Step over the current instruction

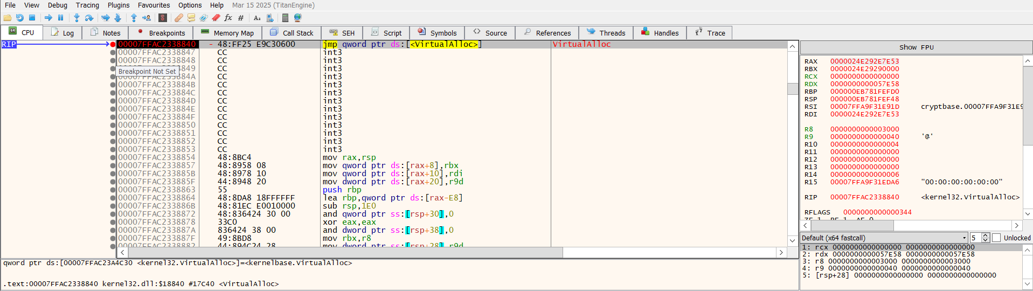89,18
